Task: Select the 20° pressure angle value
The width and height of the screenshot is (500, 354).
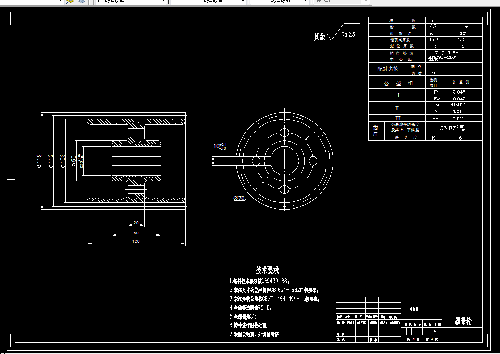Action: coord(463,33)
